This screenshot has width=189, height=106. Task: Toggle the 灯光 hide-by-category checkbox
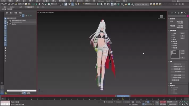point(171,37)
